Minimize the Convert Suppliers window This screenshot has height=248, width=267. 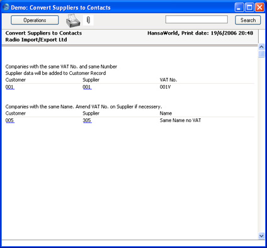pos(239,8)
